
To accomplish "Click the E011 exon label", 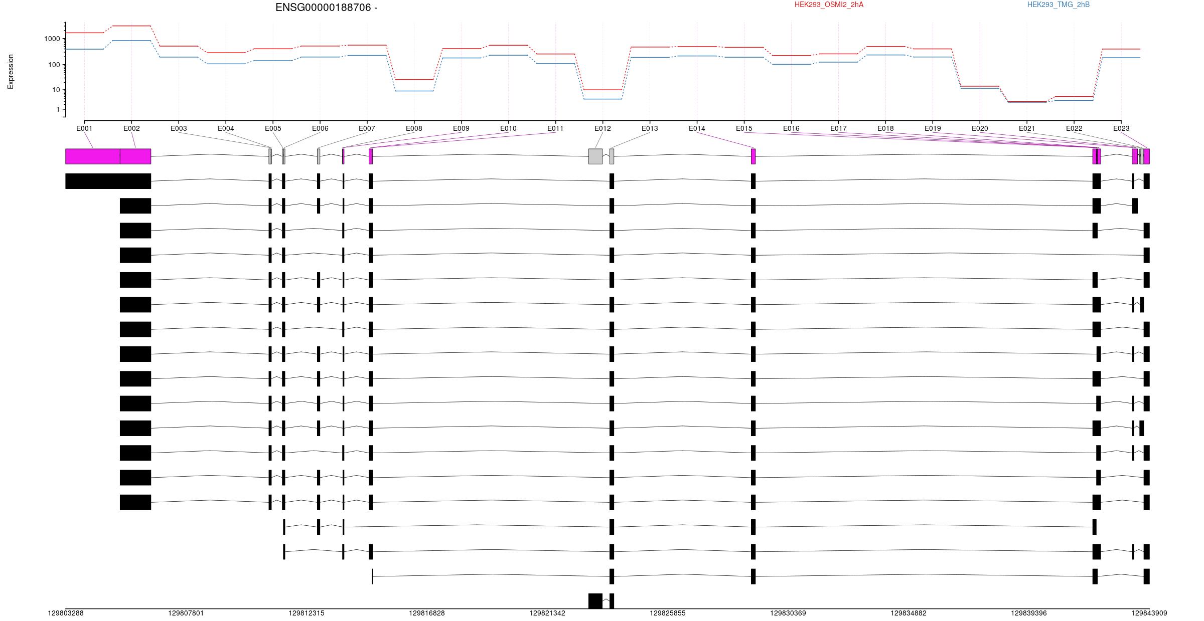I will tap(555, 128).
